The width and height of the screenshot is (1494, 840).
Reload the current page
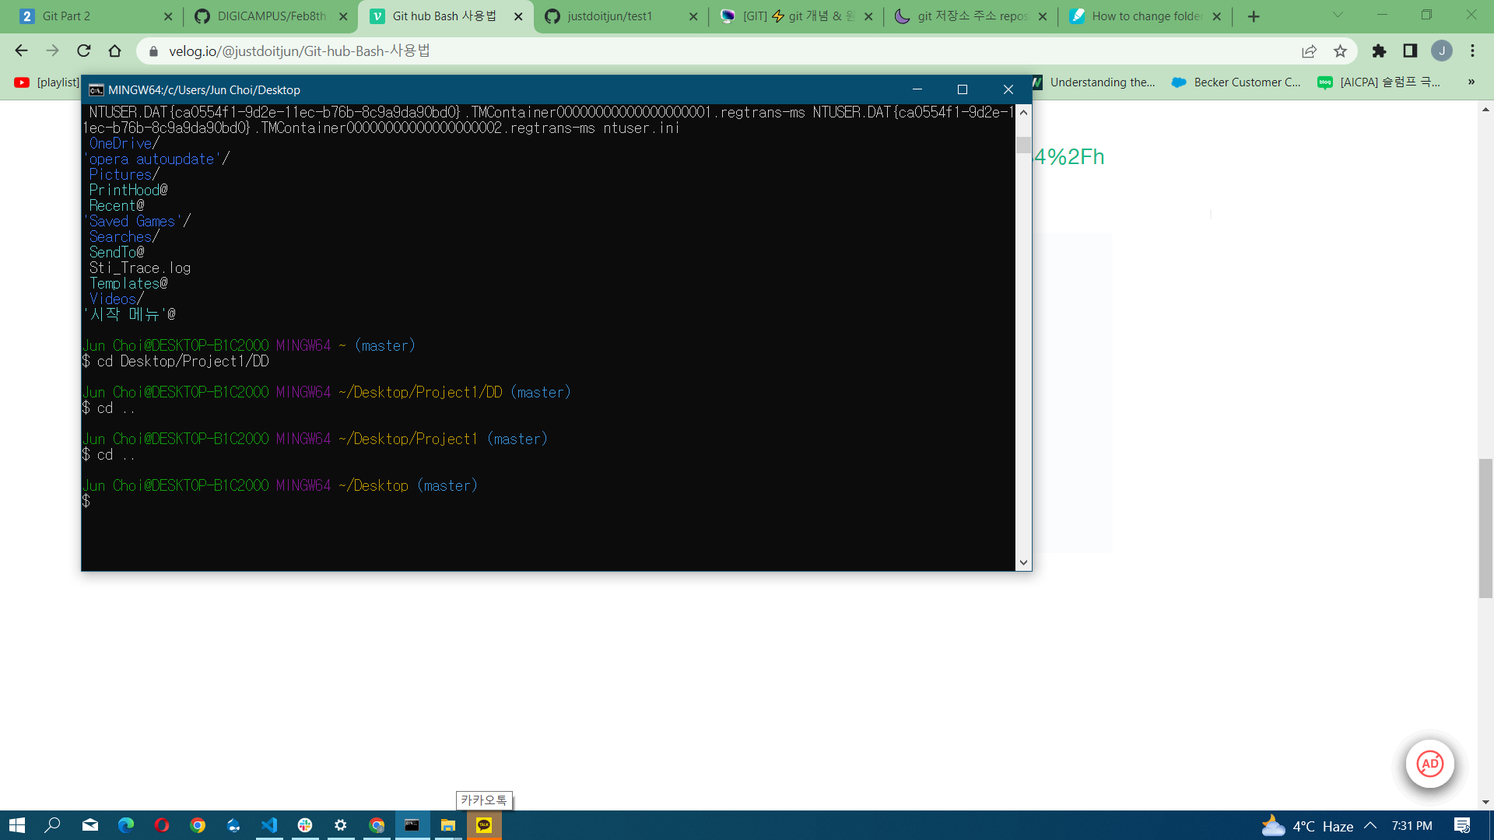(x=84, y=51)
